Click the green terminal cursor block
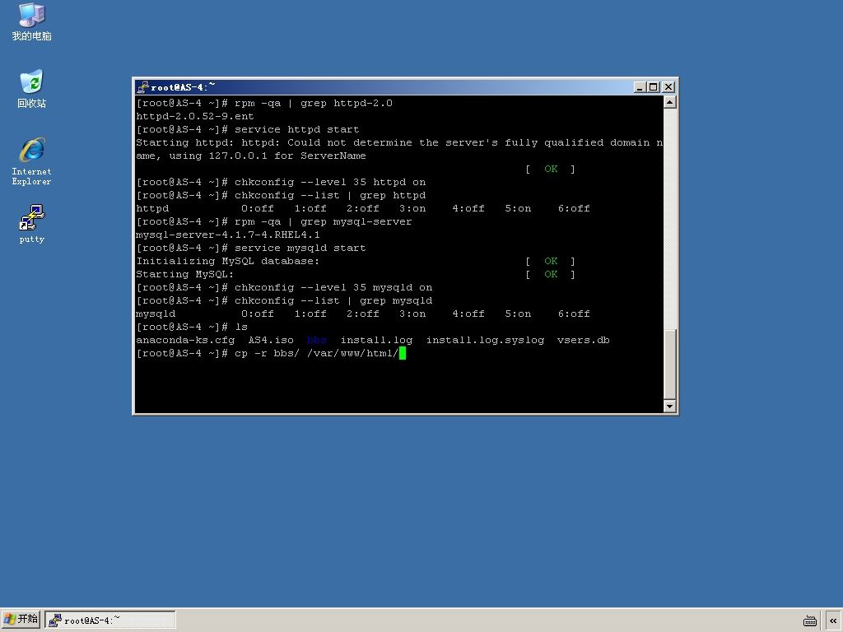This screenshot has width=843, height=632. (402, 353)
